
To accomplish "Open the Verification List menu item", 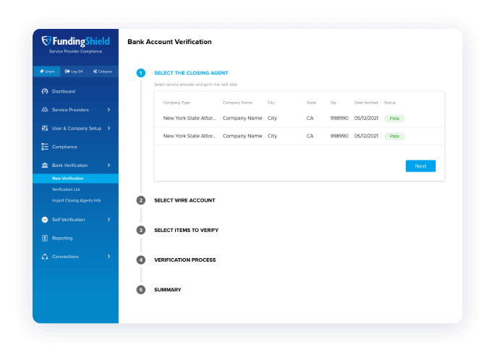I will (x=66, y=189).
